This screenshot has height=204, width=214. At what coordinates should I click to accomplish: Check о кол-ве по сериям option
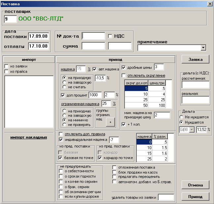[x=61, y=182]
